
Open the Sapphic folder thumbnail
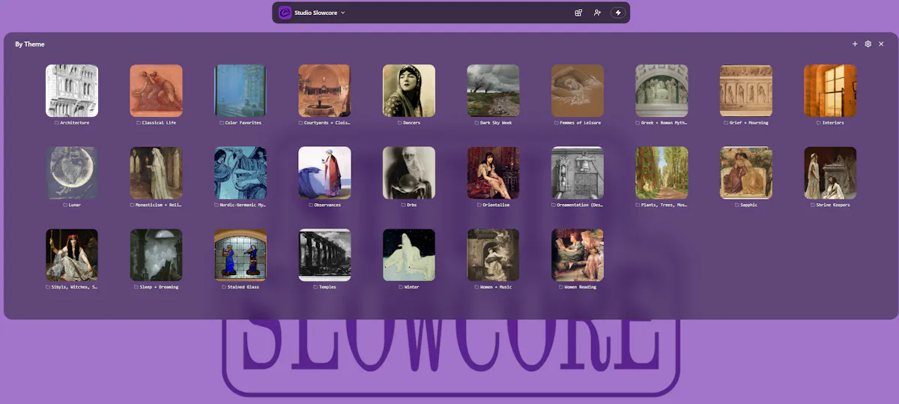[x=746, y=172]
